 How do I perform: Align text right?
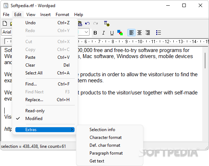coord(148,33)
